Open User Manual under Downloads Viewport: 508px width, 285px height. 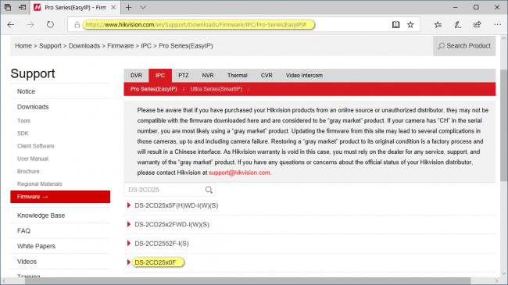click(32, 159)
